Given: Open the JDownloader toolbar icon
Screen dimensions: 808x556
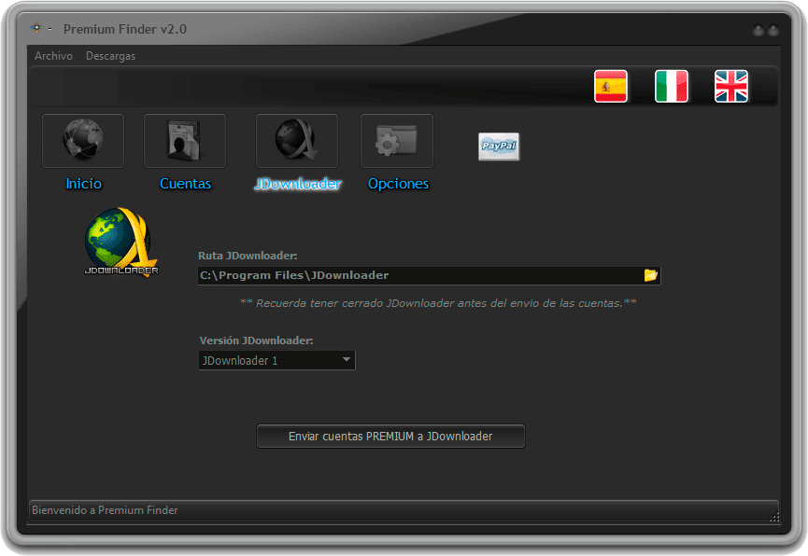Looking at the screenshot, I should tap(297, 141).
